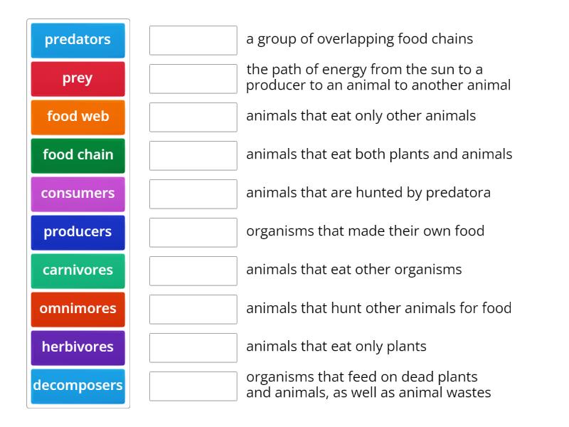Click the answer box for eat only other animals
This screenshot has width=569, height=427.
[x=193, y=117]
